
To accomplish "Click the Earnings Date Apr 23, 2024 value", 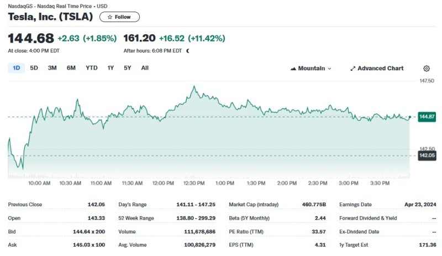I will (420, 205).
